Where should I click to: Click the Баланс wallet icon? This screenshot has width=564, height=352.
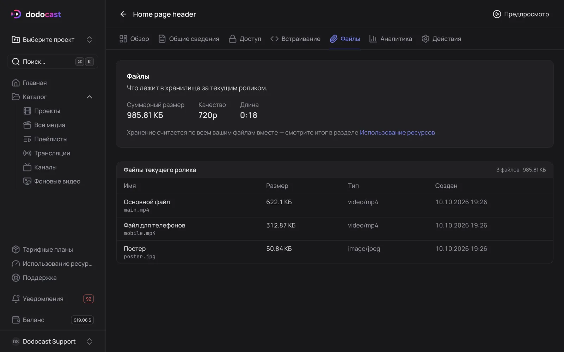tap(16, 320)
